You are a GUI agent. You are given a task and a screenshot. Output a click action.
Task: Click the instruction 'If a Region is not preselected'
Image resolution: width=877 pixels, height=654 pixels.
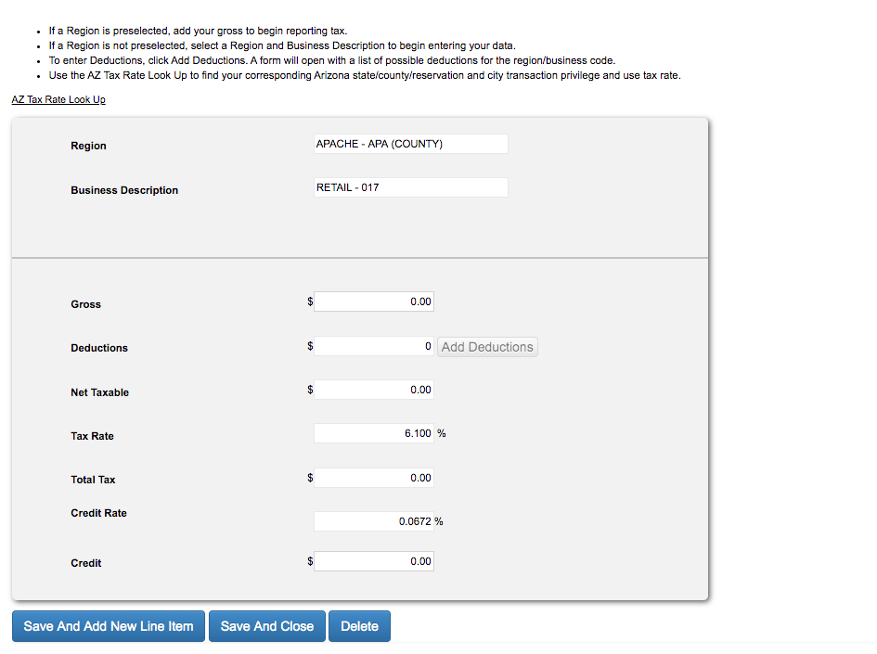(282, 45)
